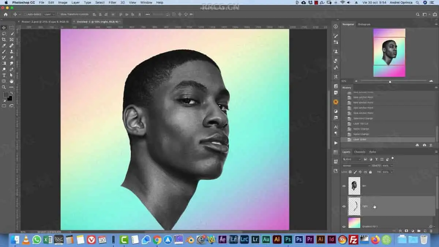
Task: Hide the left layer via eye icon
Action: pyautogui.click(x=344, y=186)
